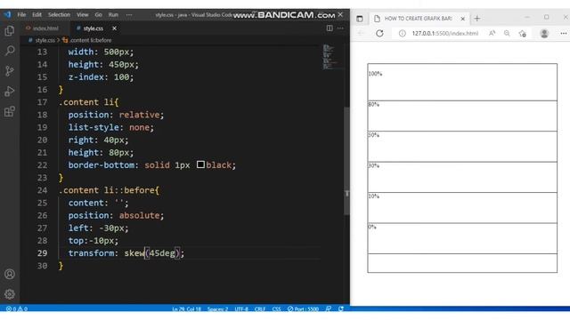570x320 pixels.
Task: Click Port: 5500 Live Server status
Action: coord(303,308)
